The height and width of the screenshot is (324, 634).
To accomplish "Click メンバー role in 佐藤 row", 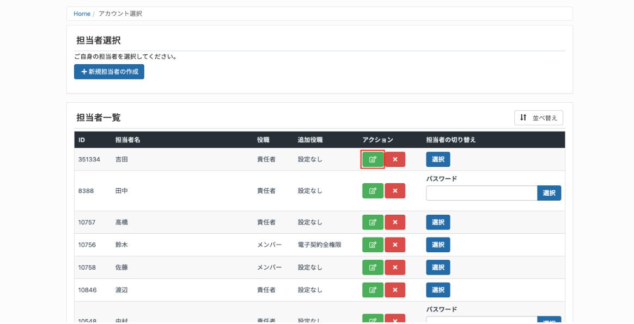I will (269, 267).
